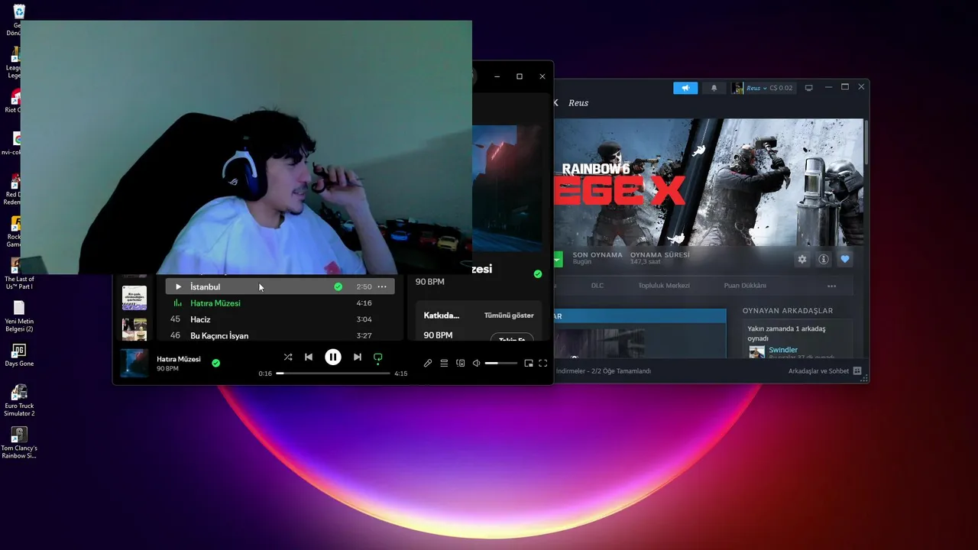
Task: Select the green Hatıra Müzesi playlist row
Action: point(280,303)
